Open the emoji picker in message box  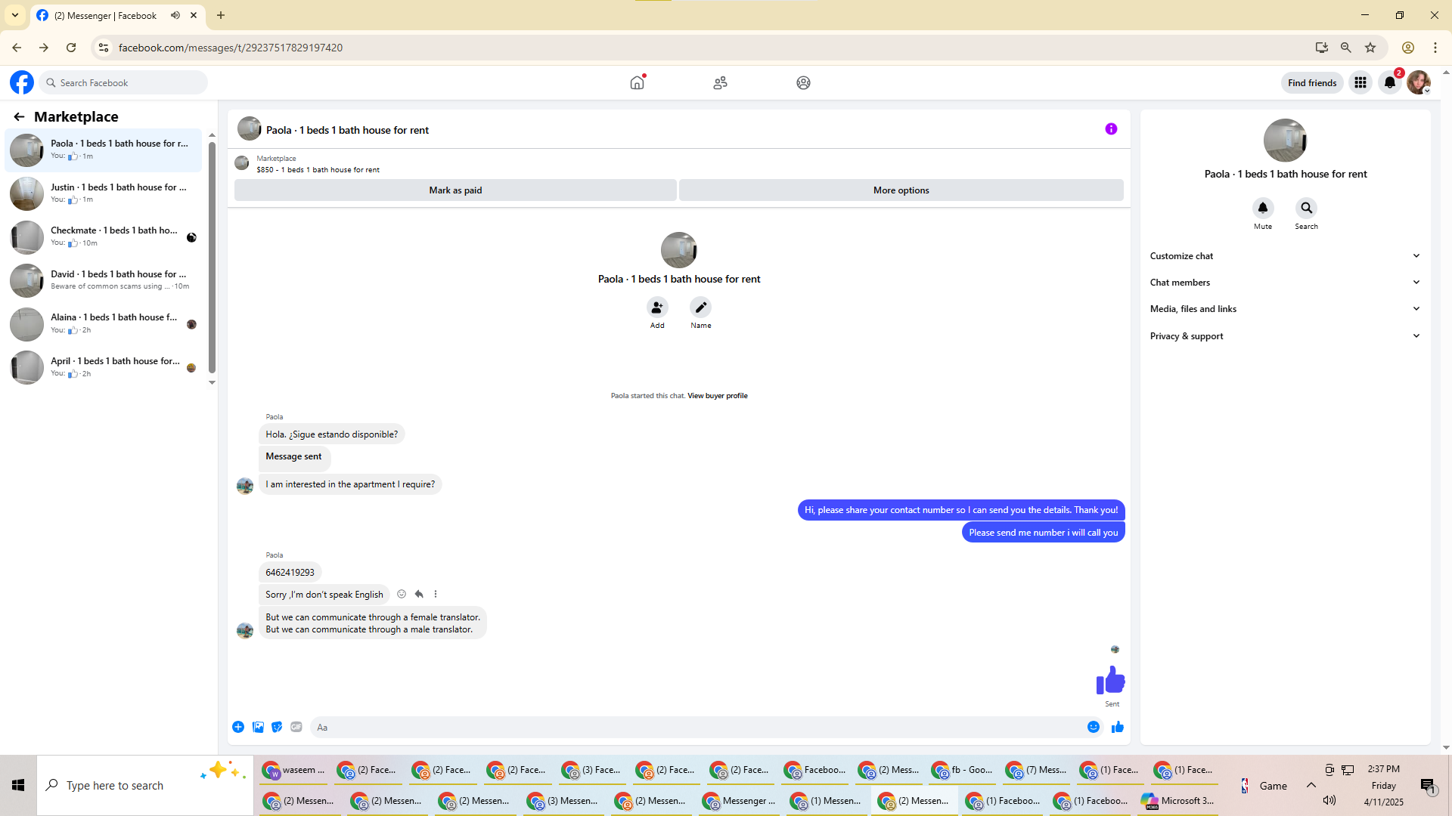click(1094, 727)
